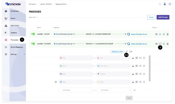Open the right Bug entity dropdown

point(113,58)
